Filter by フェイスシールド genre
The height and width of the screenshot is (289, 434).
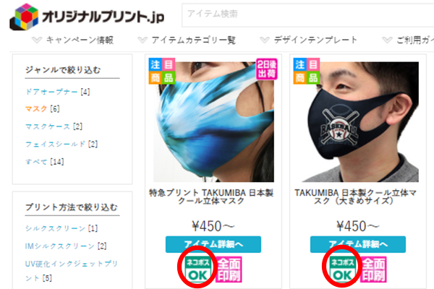coord(61,144)
